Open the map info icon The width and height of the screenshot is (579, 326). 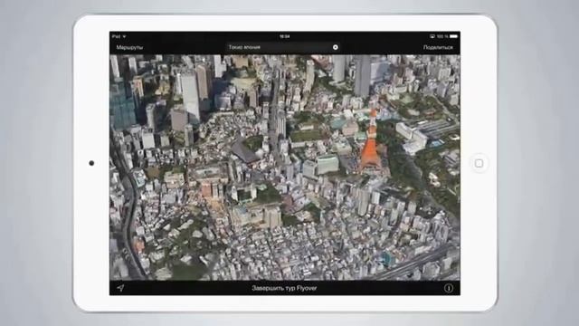(449, 288)
